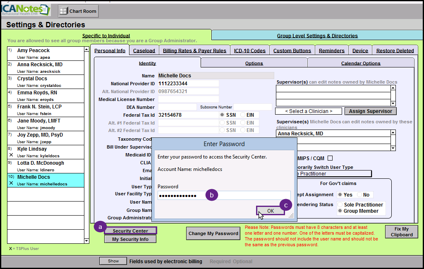Open the Select a Clinician dropdown

(x=309, y=111)
